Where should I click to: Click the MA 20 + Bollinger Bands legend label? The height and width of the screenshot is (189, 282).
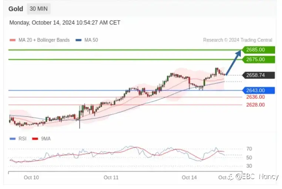[x=44, y=40]
